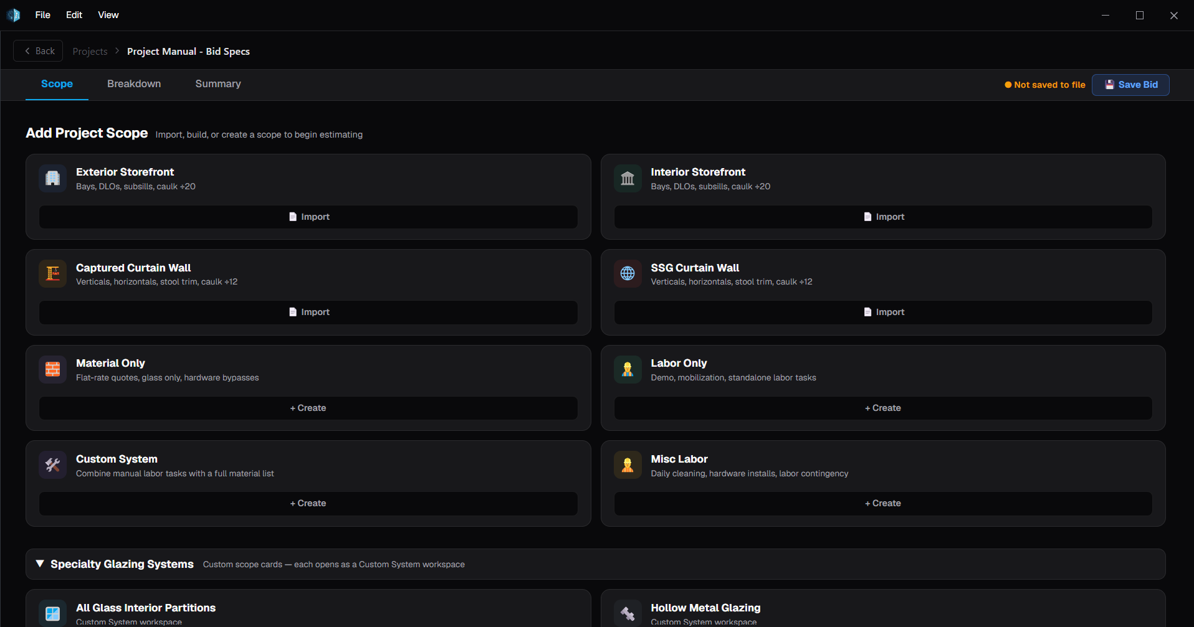Click the 'Captured Curtain Wall' card title
Image resolution: width=1194 pixels, height=627 pixels.
click(x=133, y=268)
